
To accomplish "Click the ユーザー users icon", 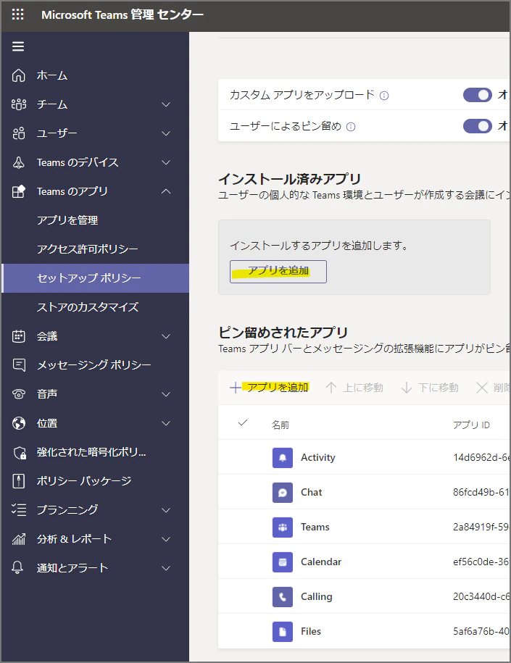I will pos(18,133).
